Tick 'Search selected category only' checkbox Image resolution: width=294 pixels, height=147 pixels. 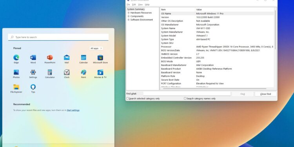[127, 98]
